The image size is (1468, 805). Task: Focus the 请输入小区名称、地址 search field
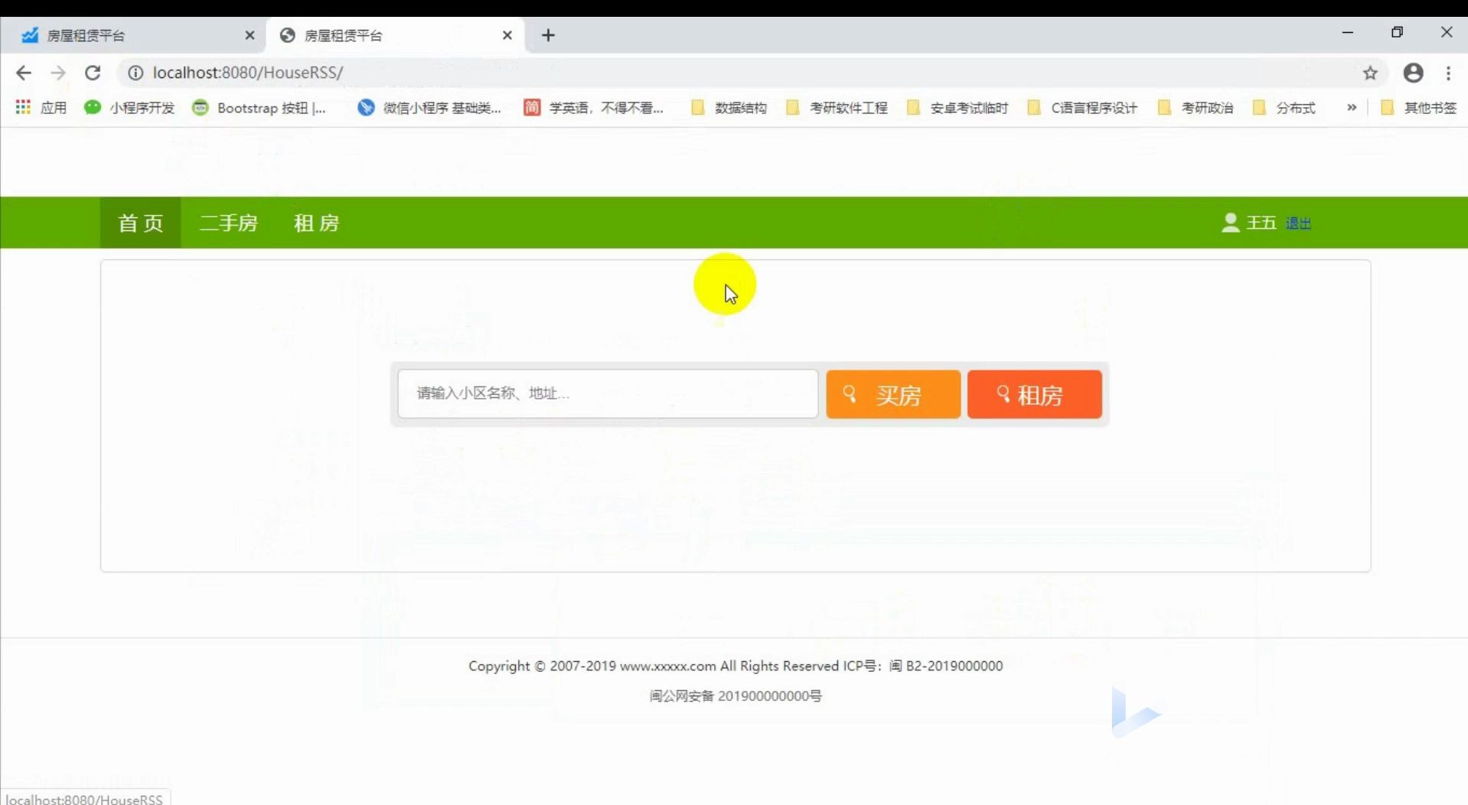(x=608, y=393)
